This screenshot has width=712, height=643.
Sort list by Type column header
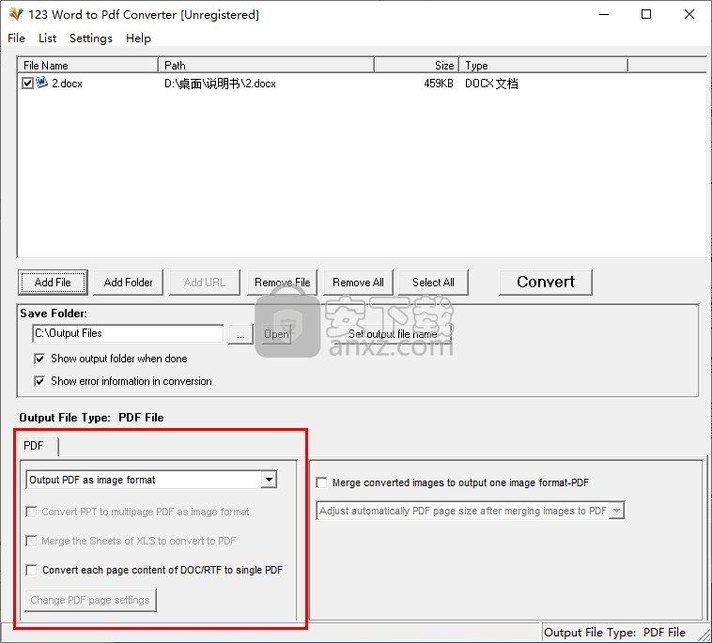[544, 66]
